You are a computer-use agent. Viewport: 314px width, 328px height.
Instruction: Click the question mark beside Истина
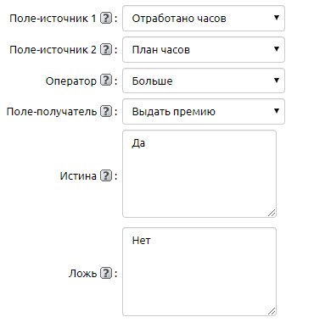tap(106, 175)
